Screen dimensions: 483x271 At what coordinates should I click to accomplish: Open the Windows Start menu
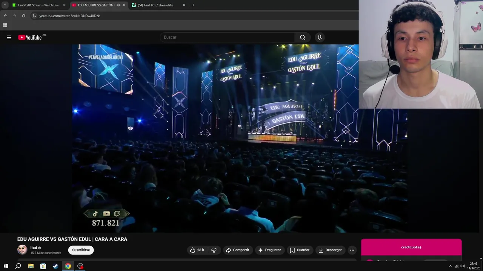(x=6, y=266)
